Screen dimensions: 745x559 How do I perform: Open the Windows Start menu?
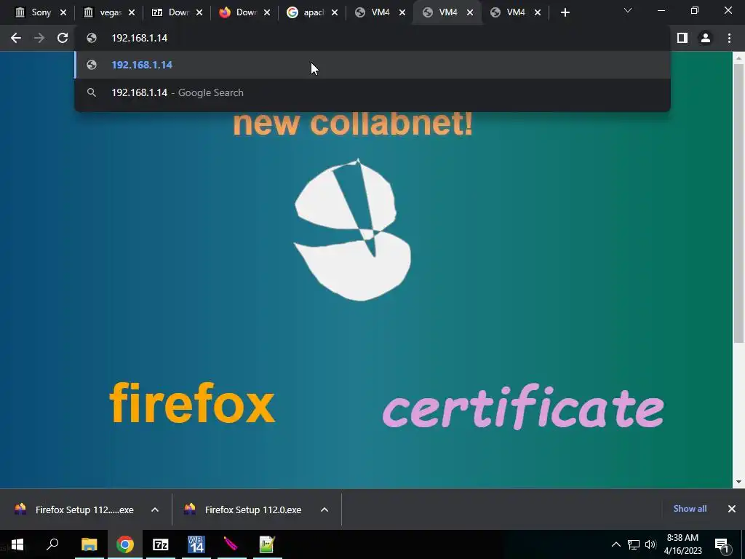17,544
